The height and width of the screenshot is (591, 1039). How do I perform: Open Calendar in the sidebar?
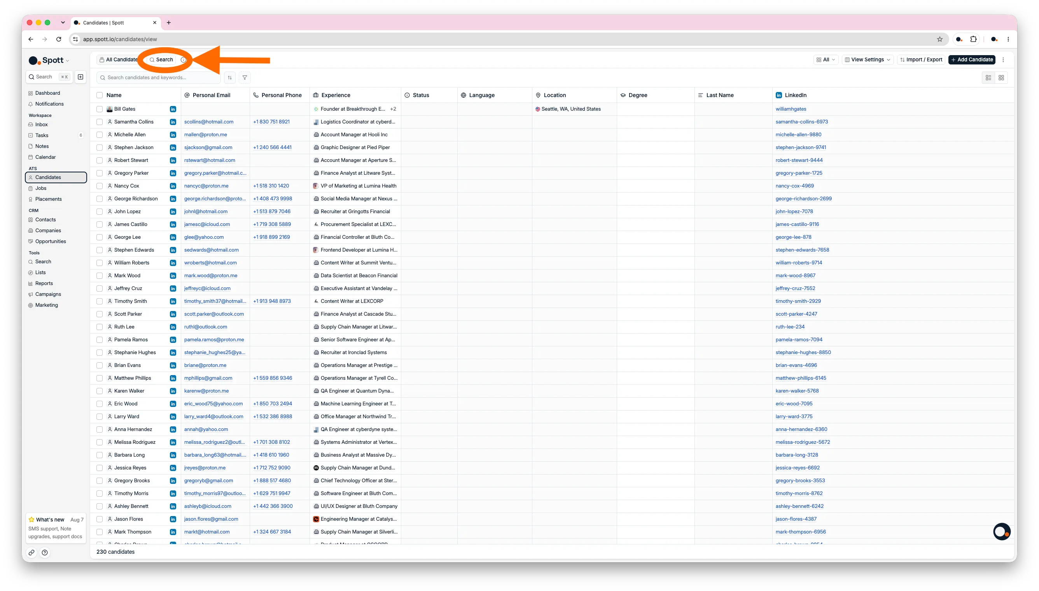pyautogui.click(x=45, y=157)
